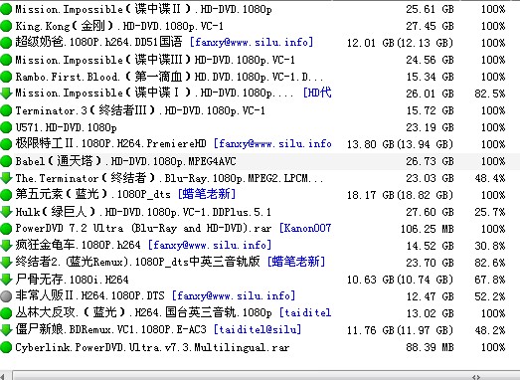Select the 尸骨无存.1080i.H264 torrent name
Image resolution: width=520 pixels, height=380 pixels.
[x=72, y=280]
